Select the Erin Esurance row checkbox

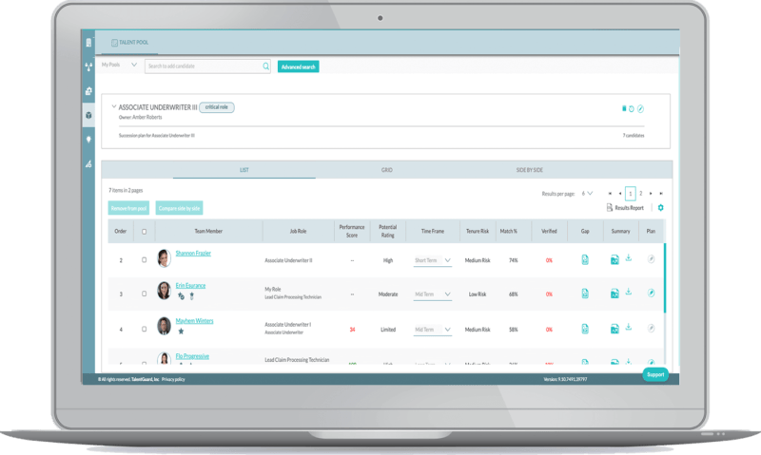[x=145, y=294]
